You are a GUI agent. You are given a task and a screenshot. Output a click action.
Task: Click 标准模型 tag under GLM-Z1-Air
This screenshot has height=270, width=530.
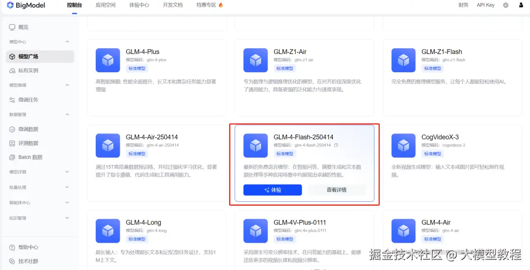[285, 68]
